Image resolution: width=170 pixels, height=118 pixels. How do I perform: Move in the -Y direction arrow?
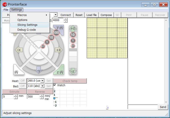click(39, 70)
